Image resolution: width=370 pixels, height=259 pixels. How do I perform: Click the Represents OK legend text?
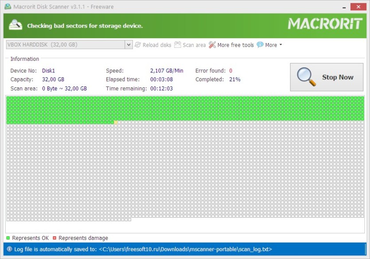coord(31,238)
